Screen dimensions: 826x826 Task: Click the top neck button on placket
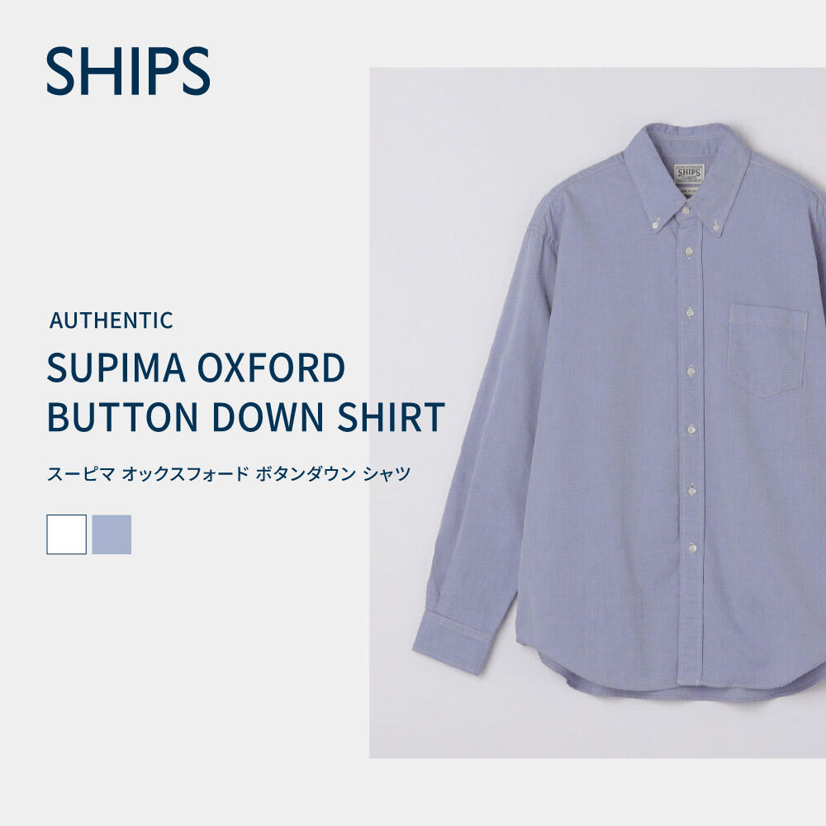click(x=686, y=210)
